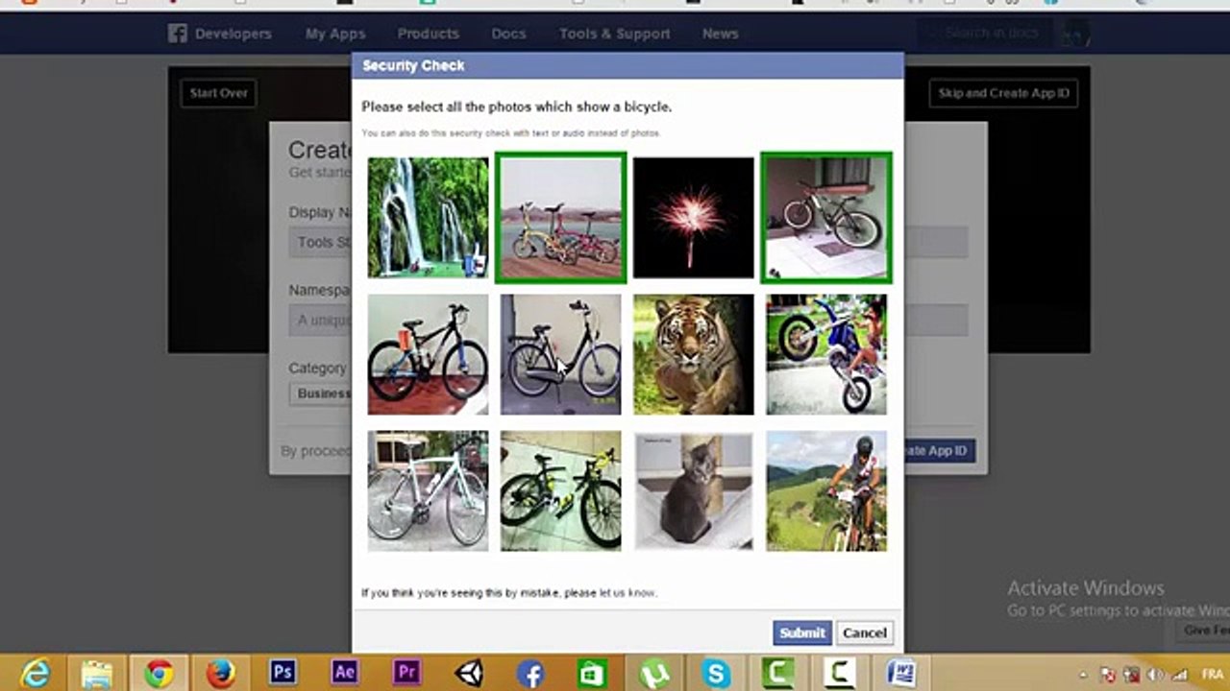Follow the 'let us know' link

[x=627, y=593]
